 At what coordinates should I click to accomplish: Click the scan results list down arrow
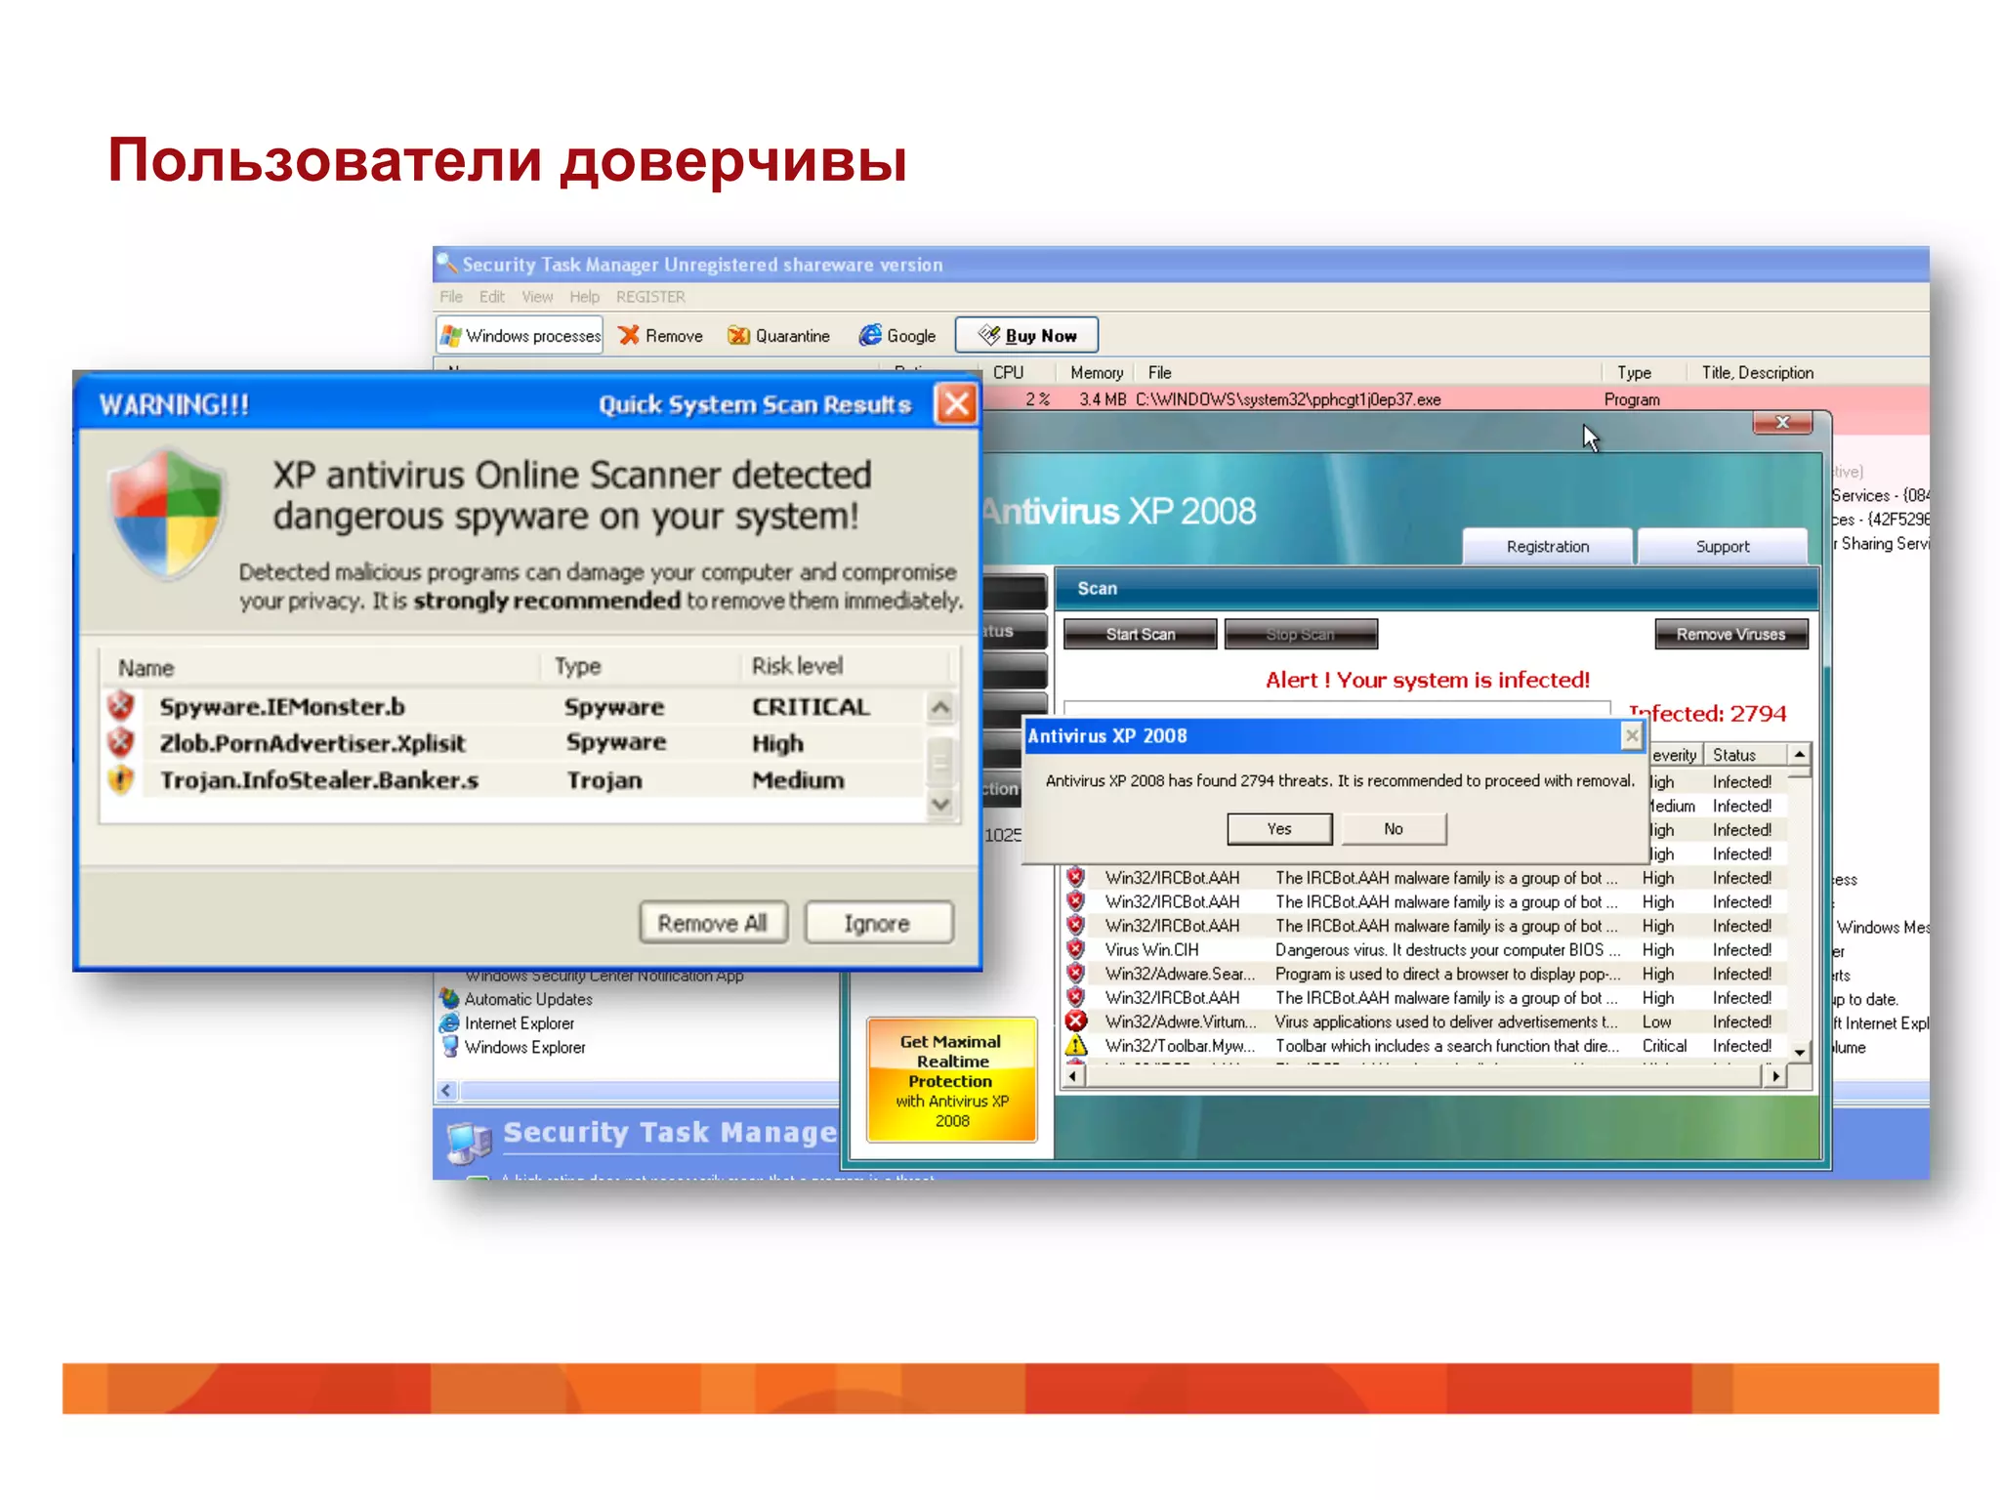940,804
